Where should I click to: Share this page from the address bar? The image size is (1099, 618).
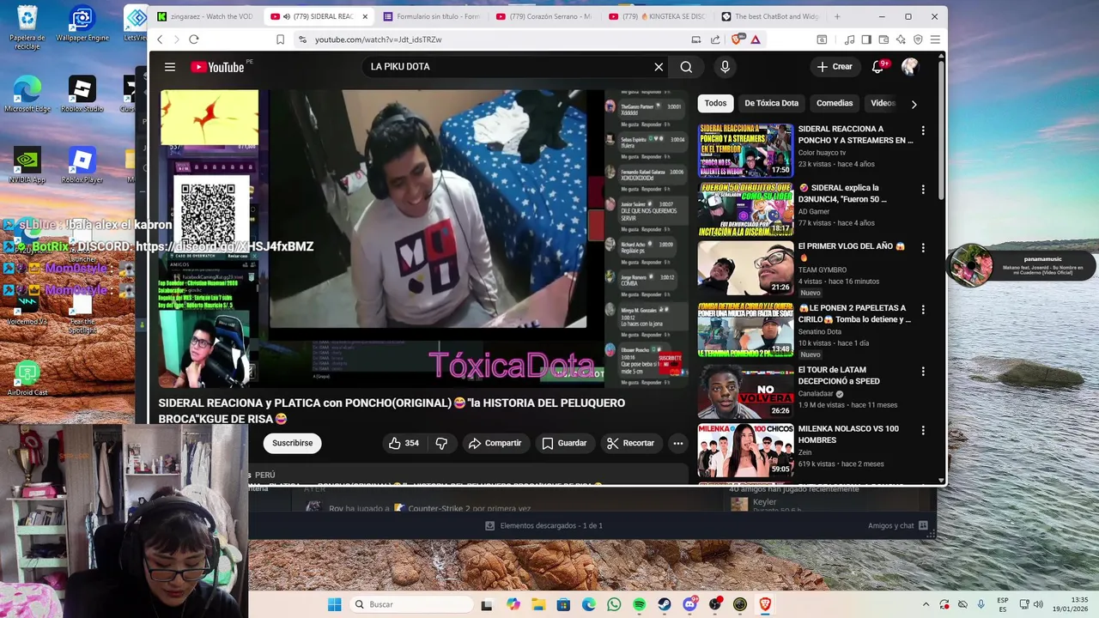pyautogui.click(x=715, y=39)
